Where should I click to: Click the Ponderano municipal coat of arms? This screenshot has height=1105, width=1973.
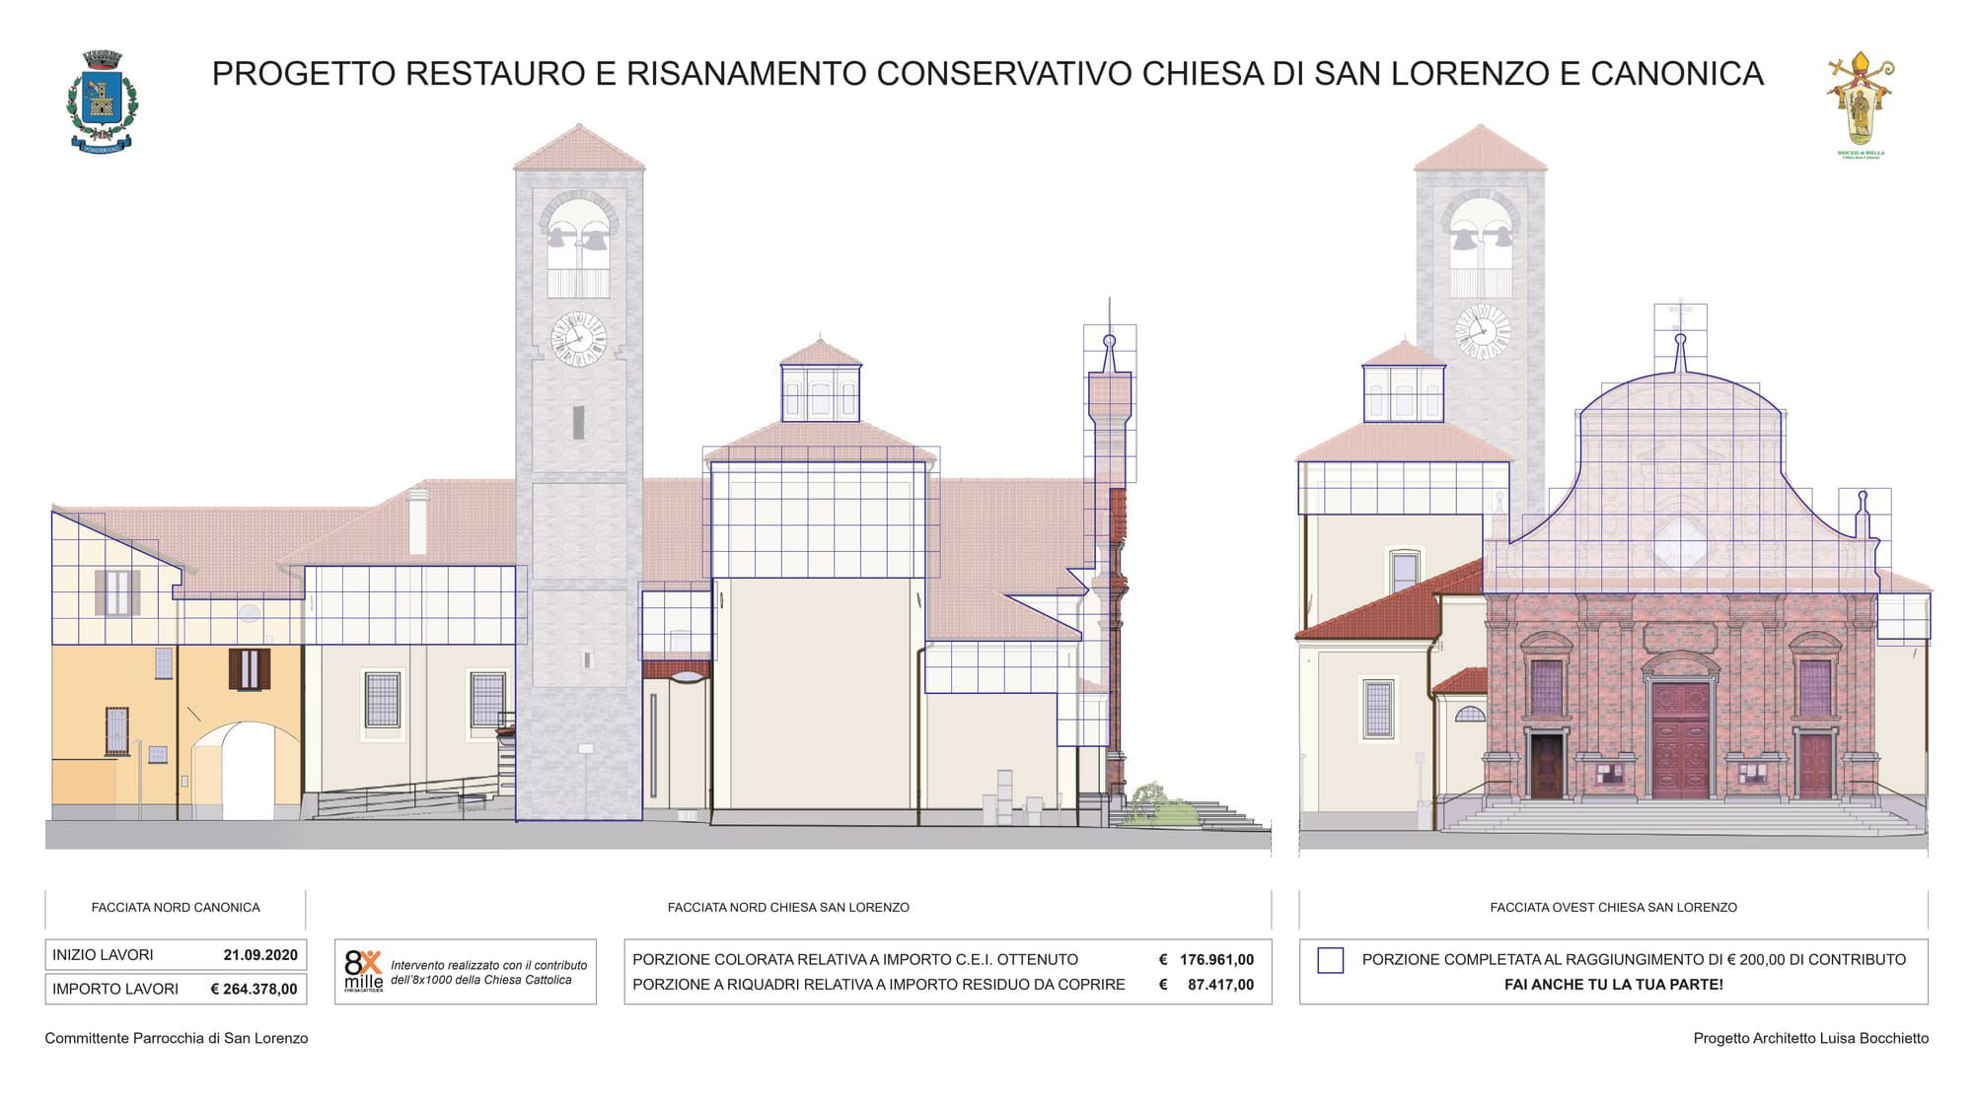pyautogui.click(x=103, y=102)
